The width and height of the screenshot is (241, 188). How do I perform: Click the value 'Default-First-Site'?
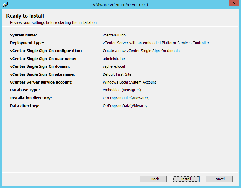click(117, 74)
